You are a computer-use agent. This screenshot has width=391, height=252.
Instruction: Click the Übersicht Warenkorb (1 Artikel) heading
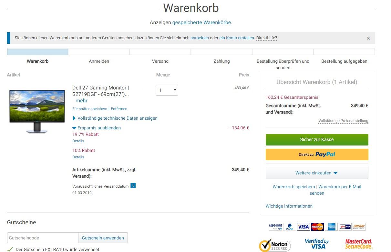tap(317, 82)
